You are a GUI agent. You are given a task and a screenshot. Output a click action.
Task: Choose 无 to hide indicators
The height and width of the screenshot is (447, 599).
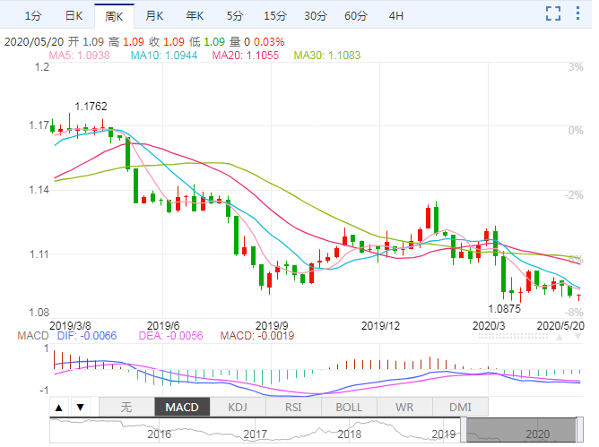(x=126, y=407)
